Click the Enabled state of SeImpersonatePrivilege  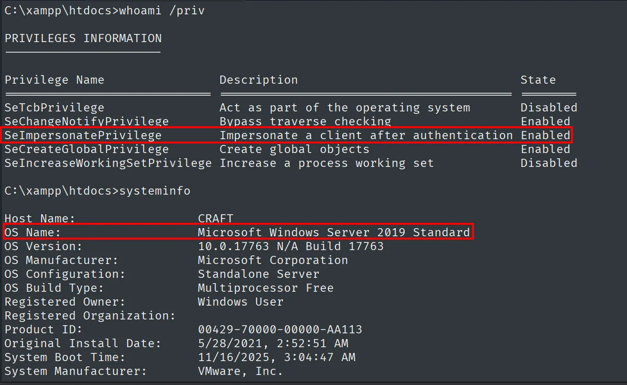[545, 135]
